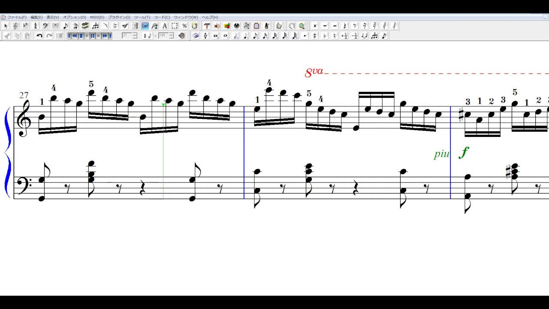The image size is (549, 309).
Task: Select the Repeat tool
Action: tap(135, 26)
